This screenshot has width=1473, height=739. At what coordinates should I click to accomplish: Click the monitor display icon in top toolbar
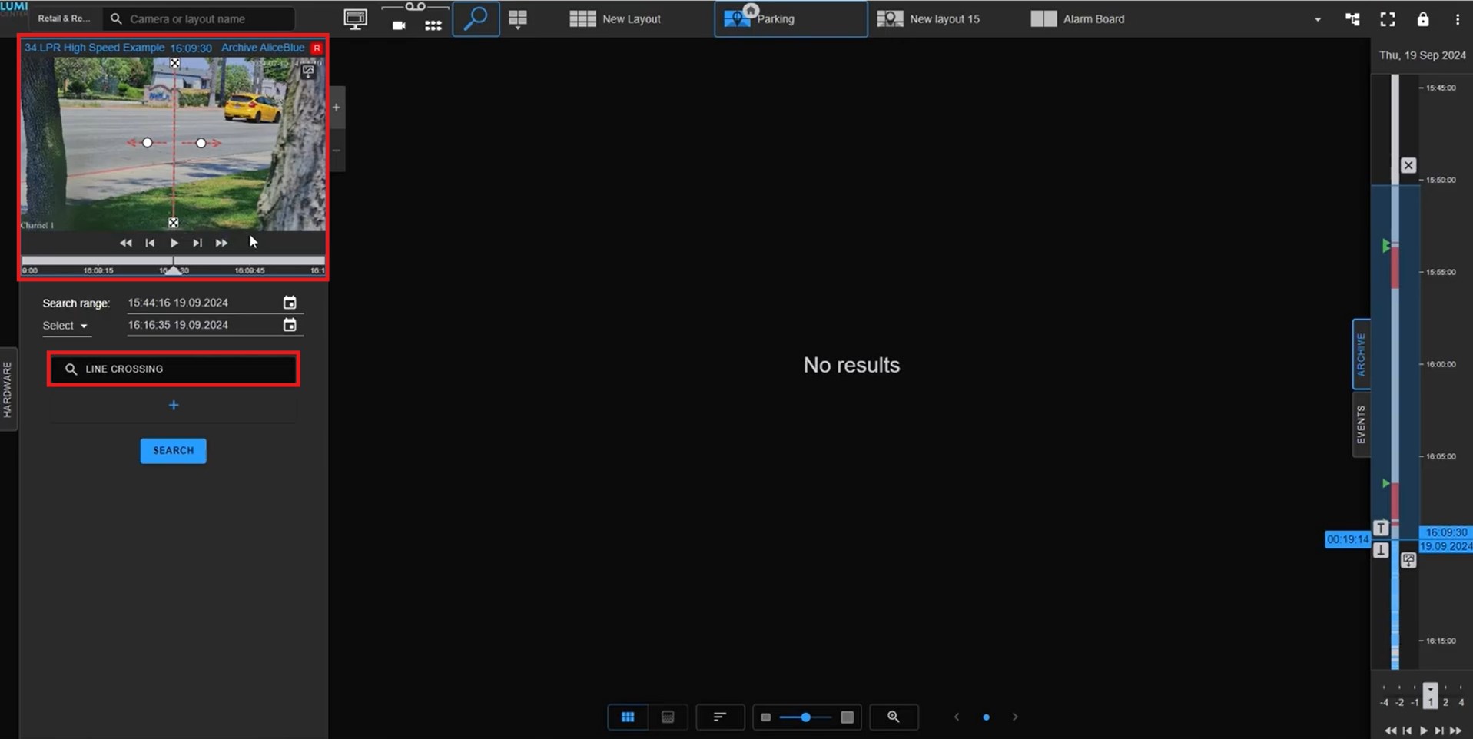coord(355,19)
